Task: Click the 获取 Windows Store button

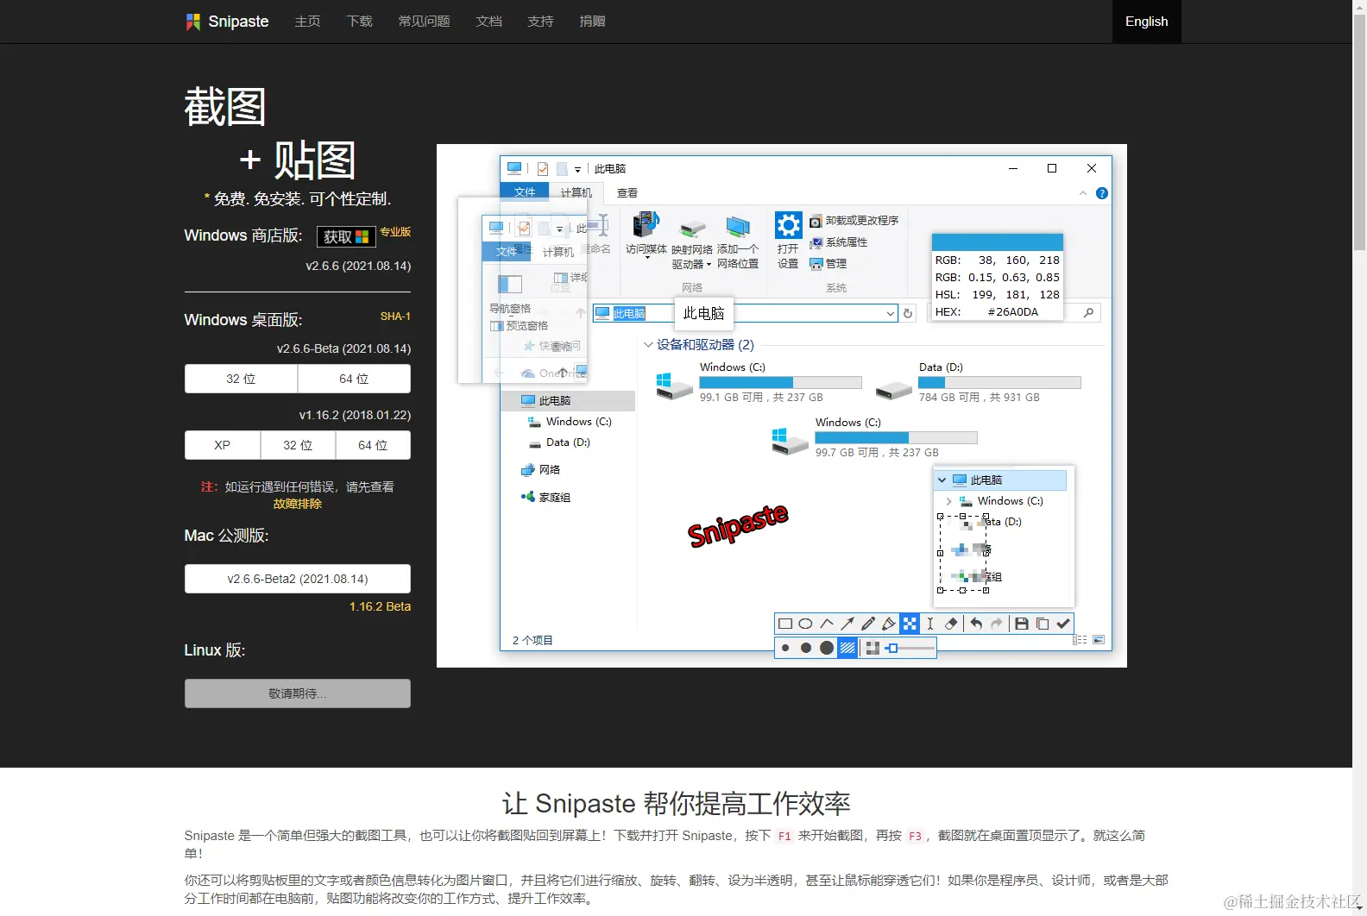Action: pos(346,236)
